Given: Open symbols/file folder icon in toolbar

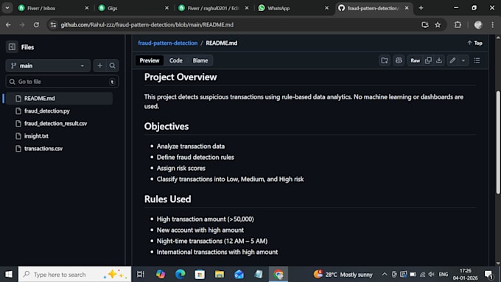Looking at the screenshot, I should click(x=385, y=60).
